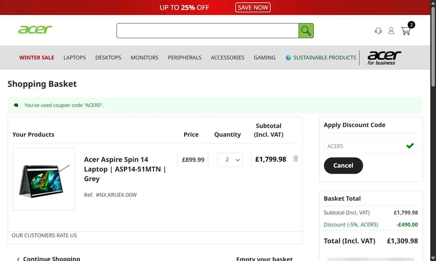The image size is (436, 261).
Task: Click the coupon code used message
Action: point(64,105)
